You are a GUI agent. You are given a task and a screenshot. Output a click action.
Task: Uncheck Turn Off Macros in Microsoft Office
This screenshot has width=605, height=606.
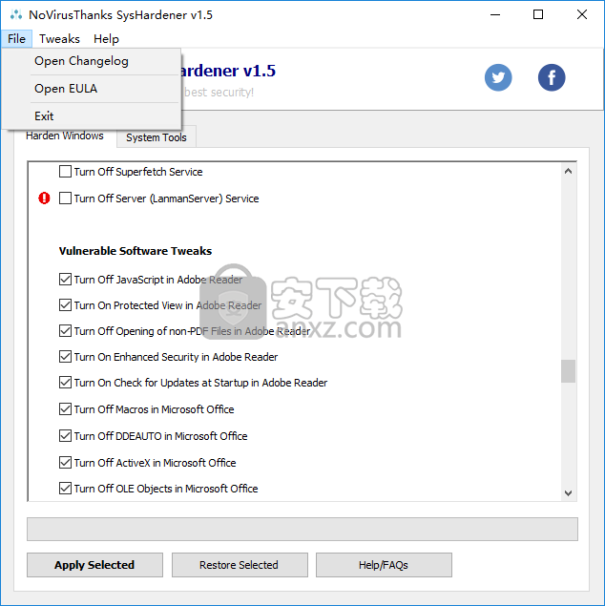[x=66, y=409]
